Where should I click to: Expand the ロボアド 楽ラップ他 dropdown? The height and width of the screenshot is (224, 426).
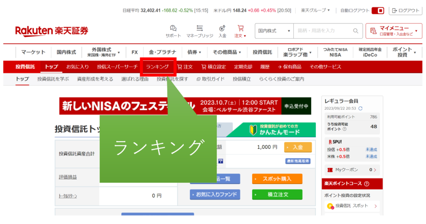pyautogui.click(x=297, y=52)
